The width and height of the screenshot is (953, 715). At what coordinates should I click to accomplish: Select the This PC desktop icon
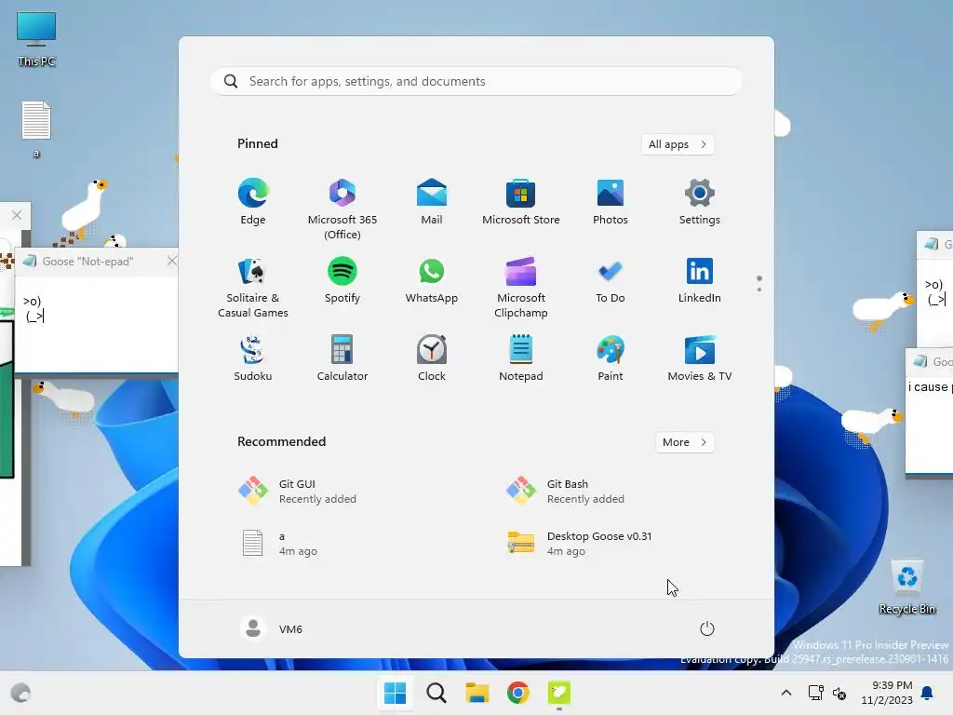click(36, 39)
